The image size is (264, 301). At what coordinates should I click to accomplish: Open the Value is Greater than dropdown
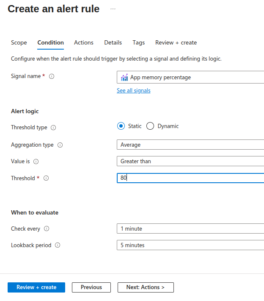[x=190, y=161]
